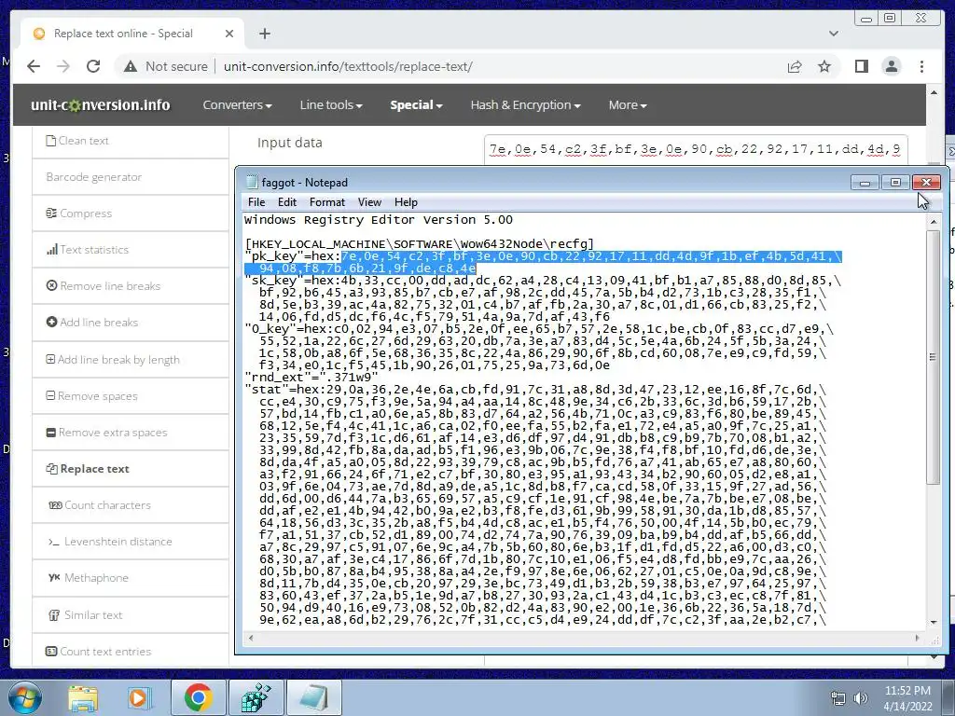Click Notepad vertical scrollbar thumb
The width and height of the screenshot is (955, 716).
pos(933,357)
